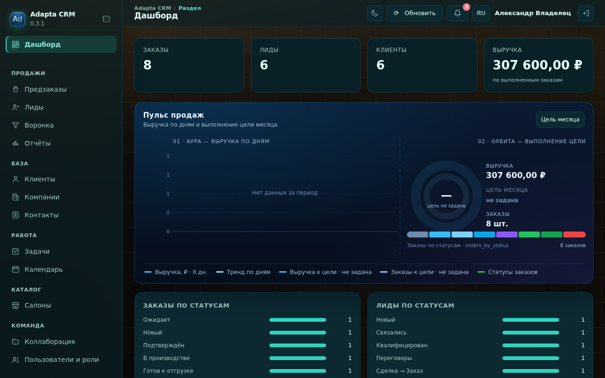Click the Задачи checkmark icon
This screenshot has height=378, width=605.
tap(16, 251)
